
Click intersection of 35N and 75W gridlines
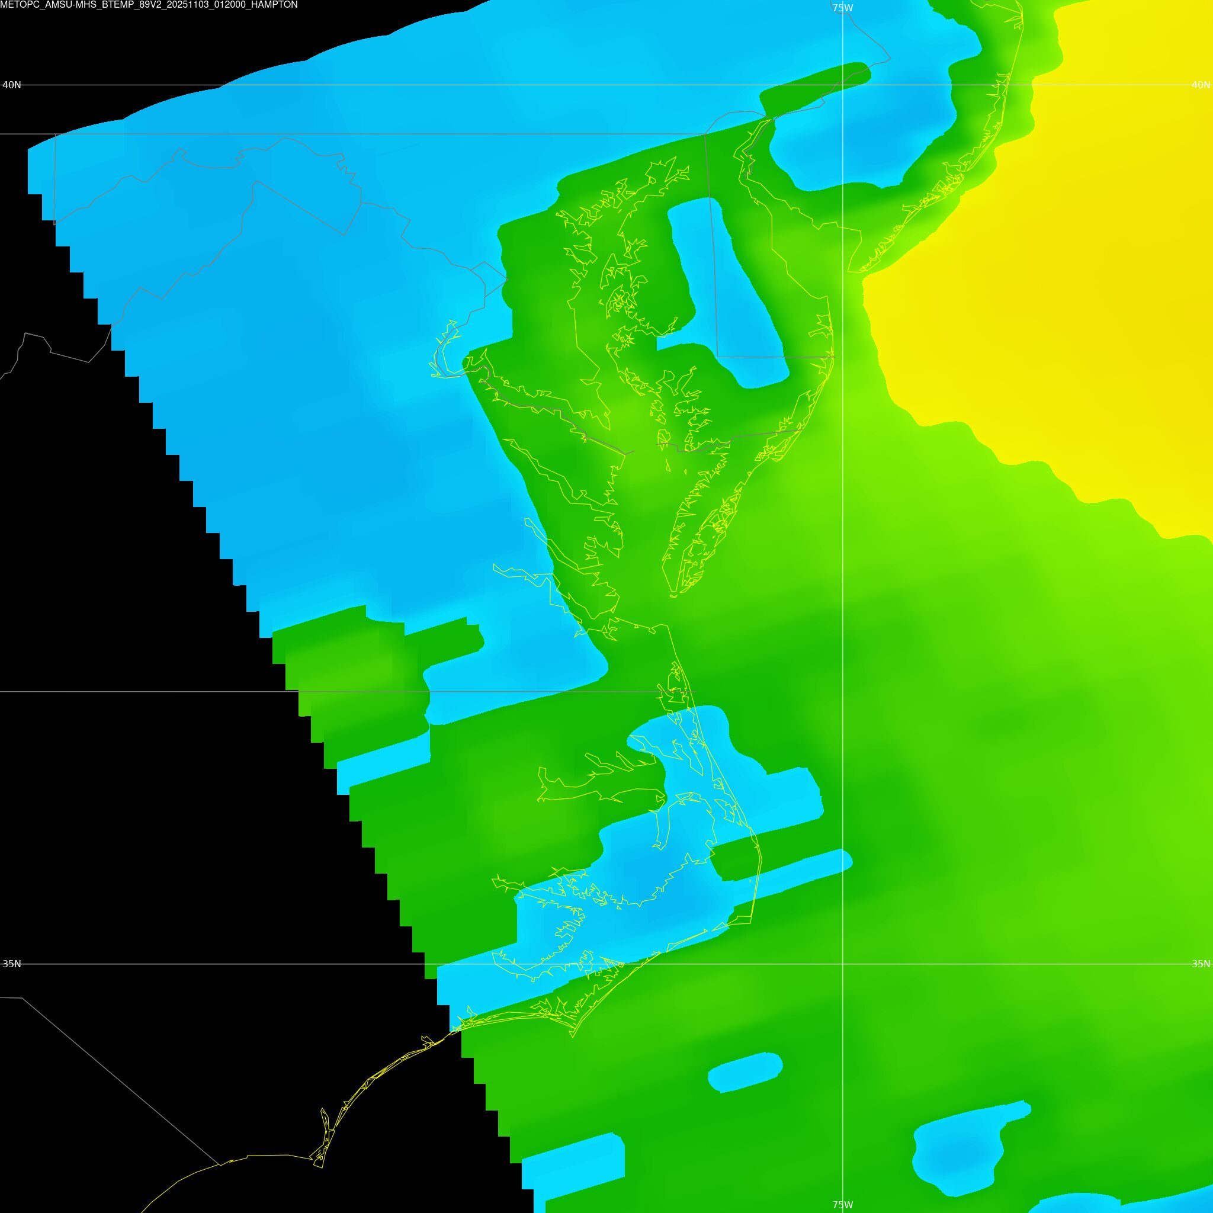coord(842,964)
